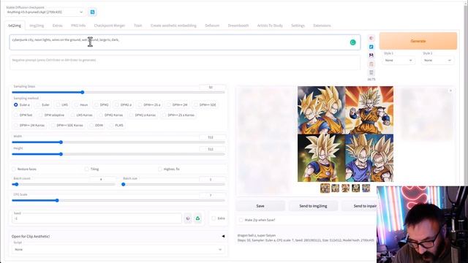
Task: Open the Style 2 dropdown
Action: click(437, 61)
